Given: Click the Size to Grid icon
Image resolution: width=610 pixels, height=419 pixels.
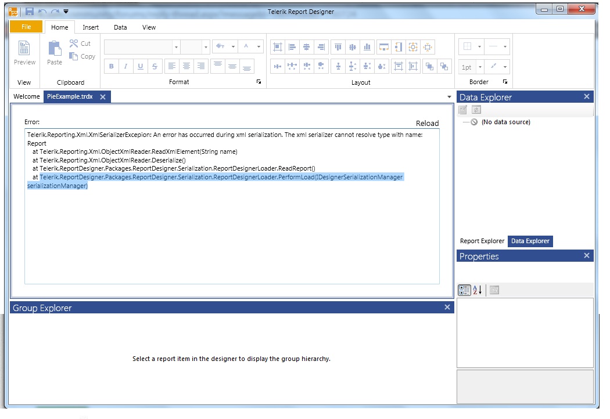Looking at the screenshot, I should pos(428,48).
